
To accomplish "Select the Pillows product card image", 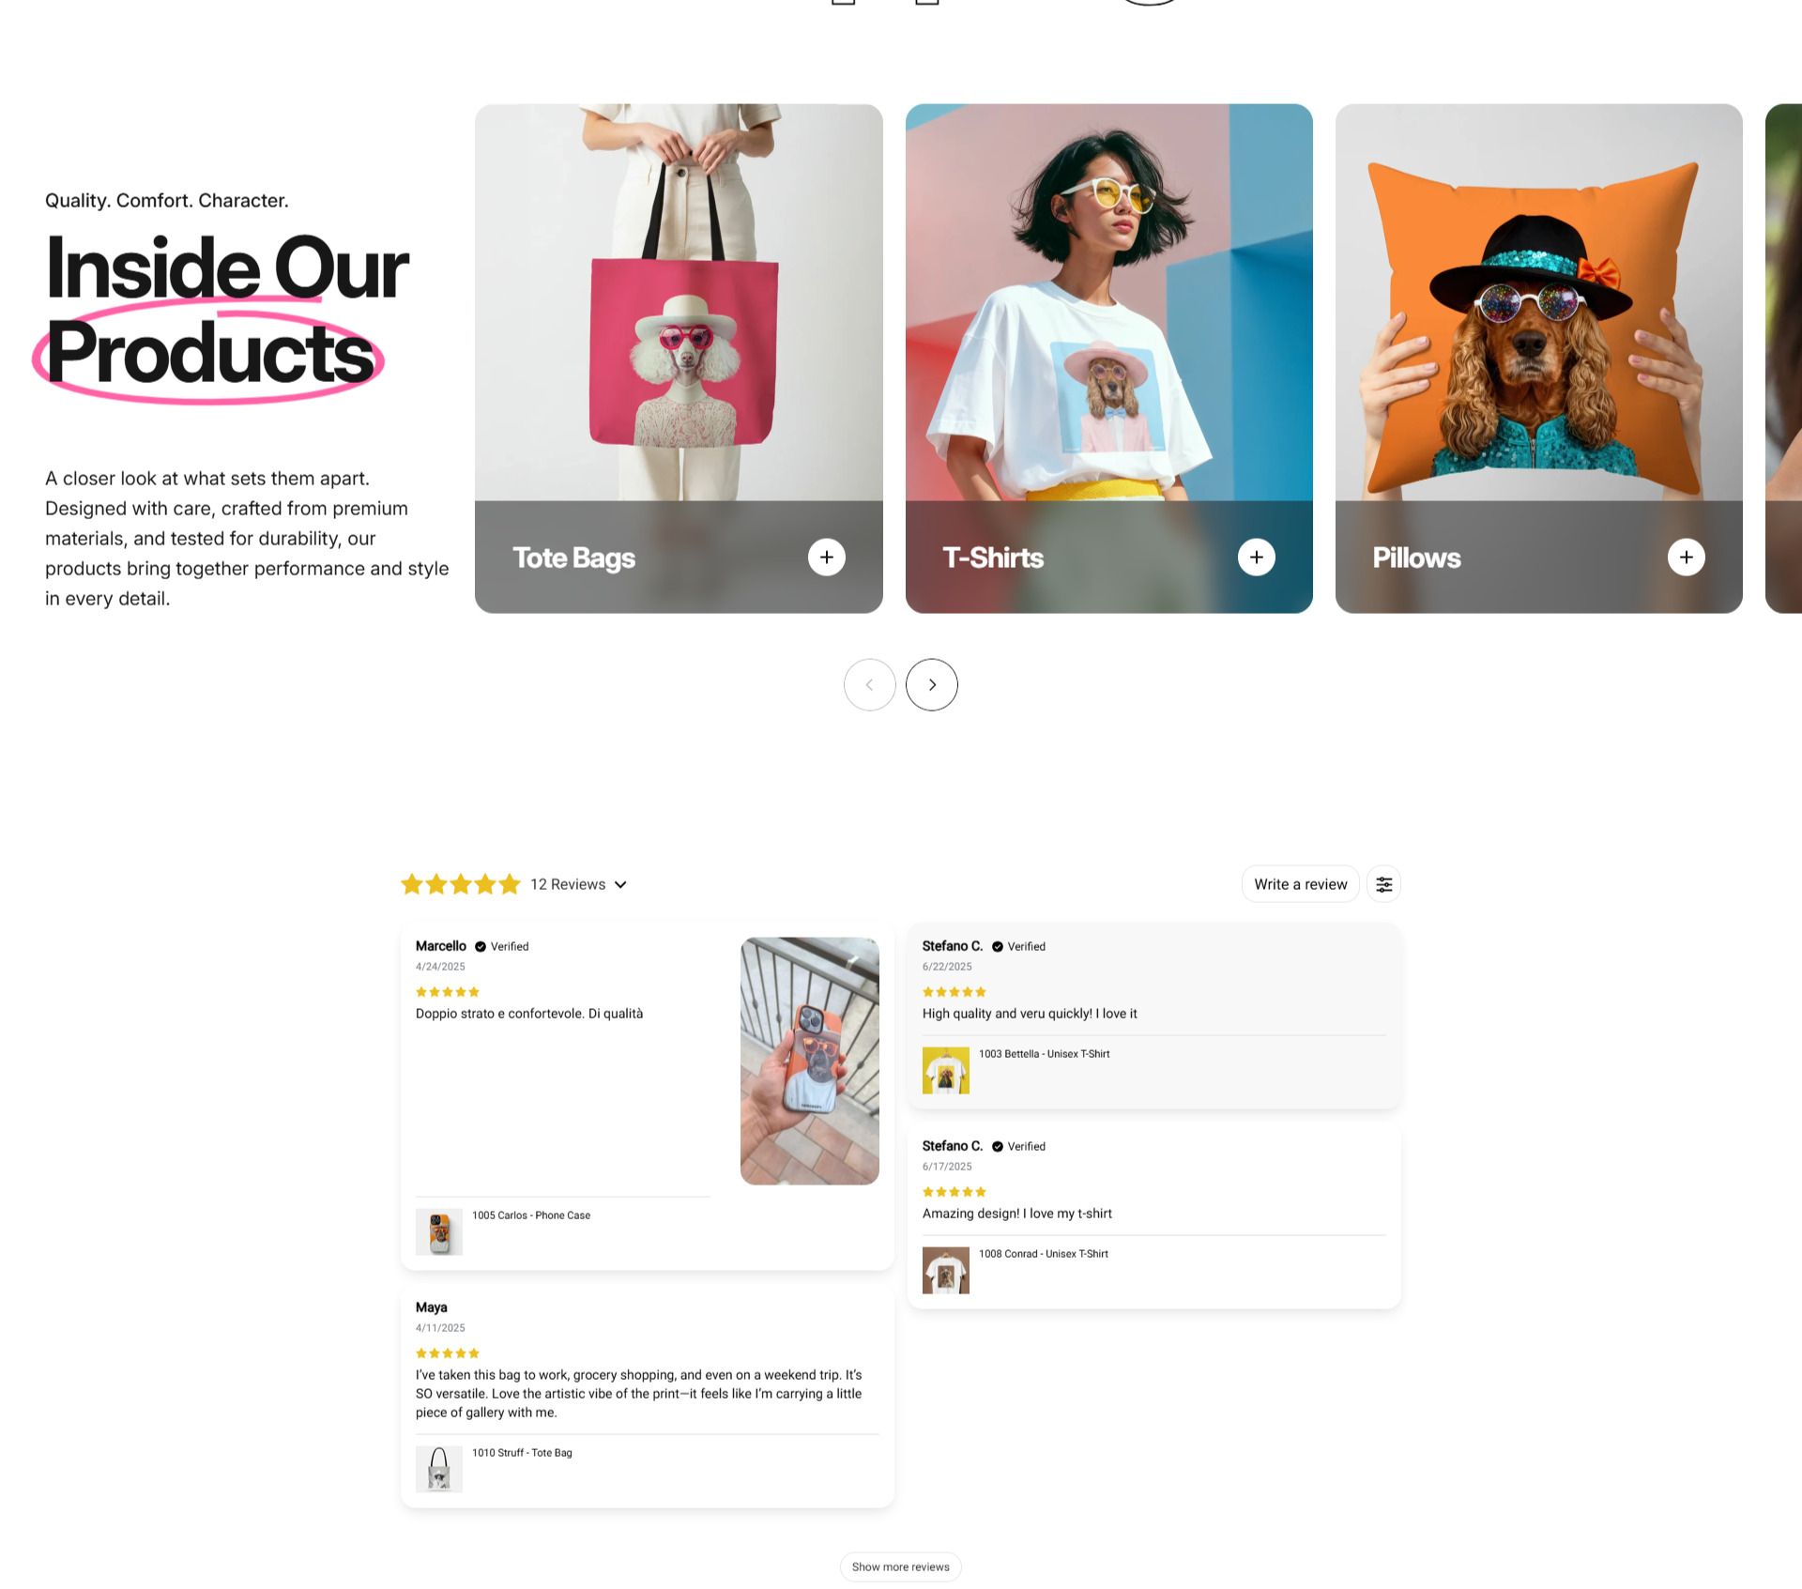I will [1538, 302].
